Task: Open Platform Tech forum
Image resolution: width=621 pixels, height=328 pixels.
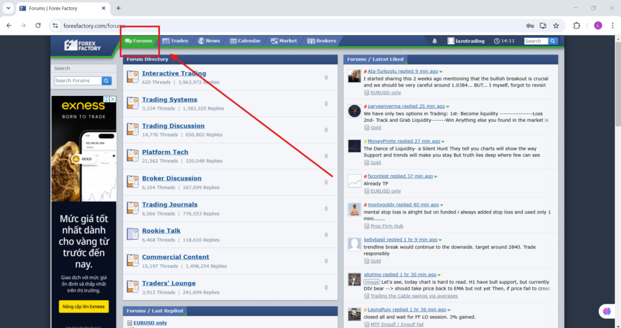Action: 165,152
